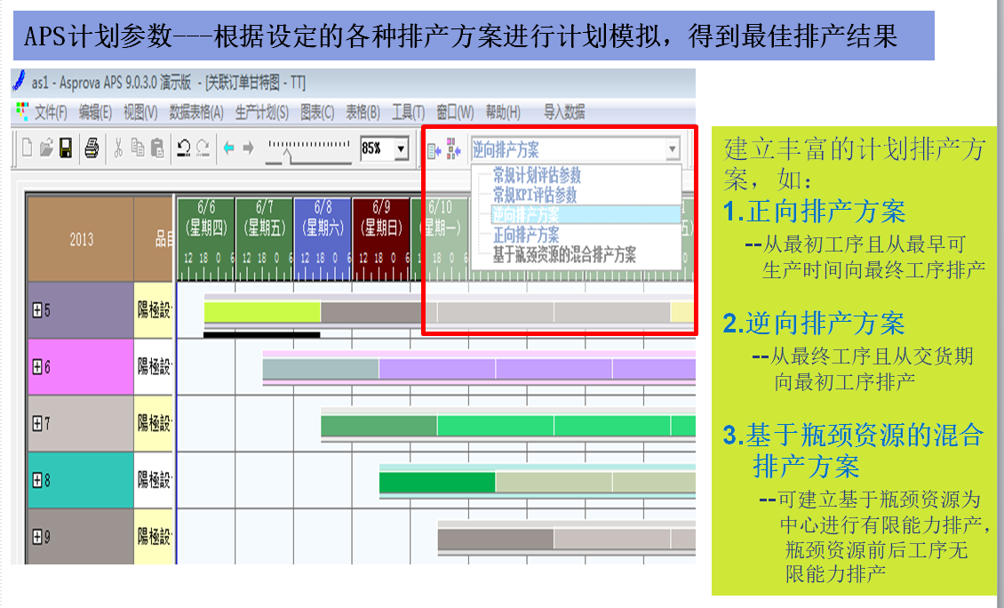
Task: Click the reschedule icon left of scheme dropdown
Action: [x=434, y=150]
